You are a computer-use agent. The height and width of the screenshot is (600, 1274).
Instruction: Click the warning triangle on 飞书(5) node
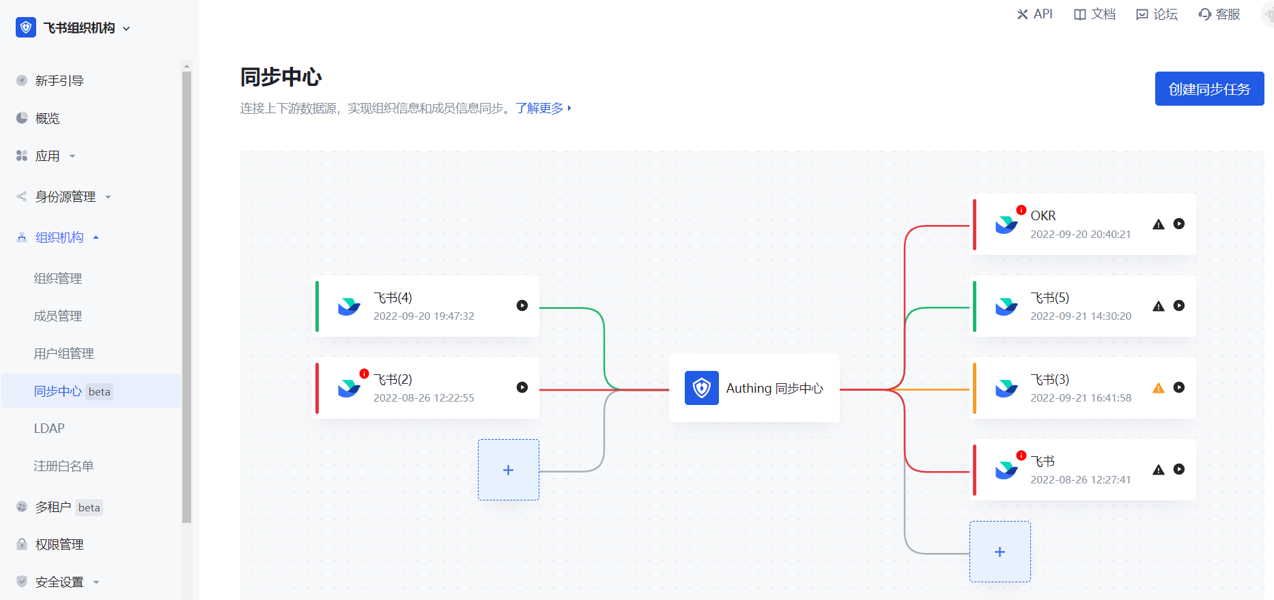point(1158,306)
